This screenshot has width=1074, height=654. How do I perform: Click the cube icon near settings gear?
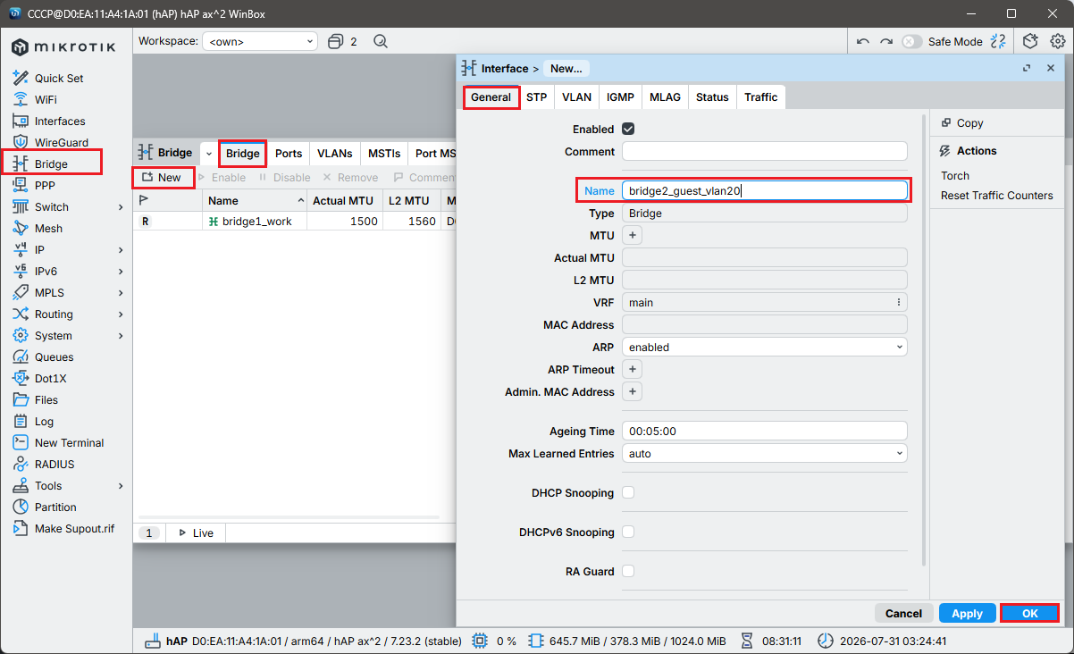click(x=1031, y=41)
